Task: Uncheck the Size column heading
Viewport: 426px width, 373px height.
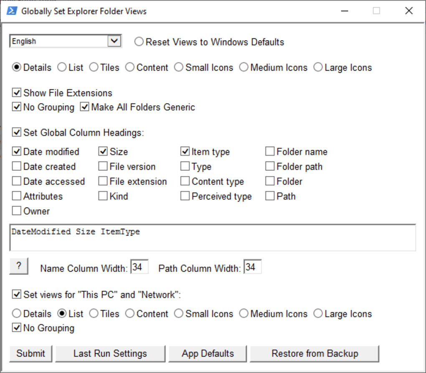Action: pyautogui.click(x=102, y=151)
